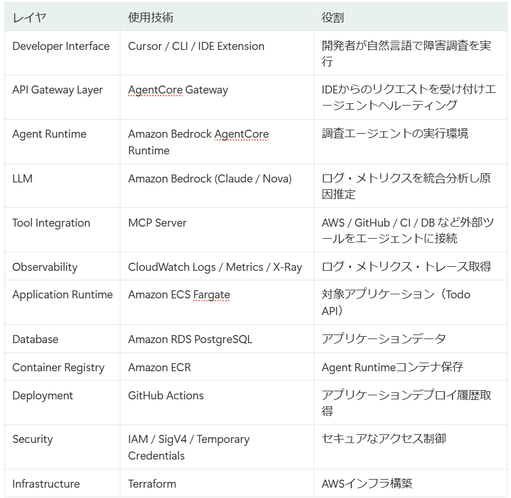This screenshot has height=498, width=511.
Task: Click Amazon Bedrock (Claude / Nova) cell
Action: [x=210, y=178]
